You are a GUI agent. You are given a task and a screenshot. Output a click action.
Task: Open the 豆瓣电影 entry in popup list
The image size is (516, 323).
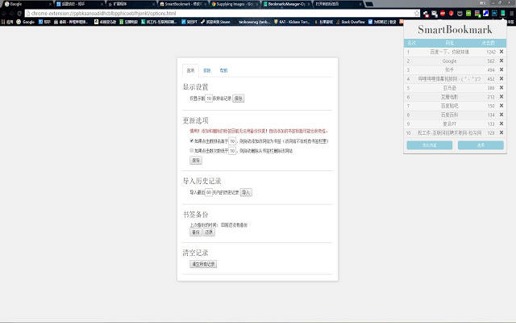(x=449, y=97)
